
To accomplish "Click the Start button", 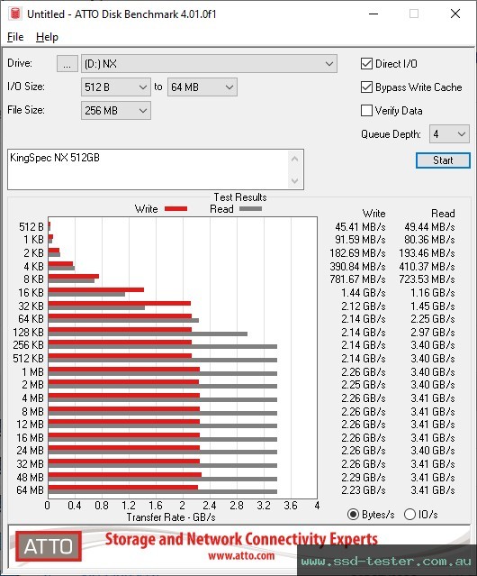I will click(443, 160).
